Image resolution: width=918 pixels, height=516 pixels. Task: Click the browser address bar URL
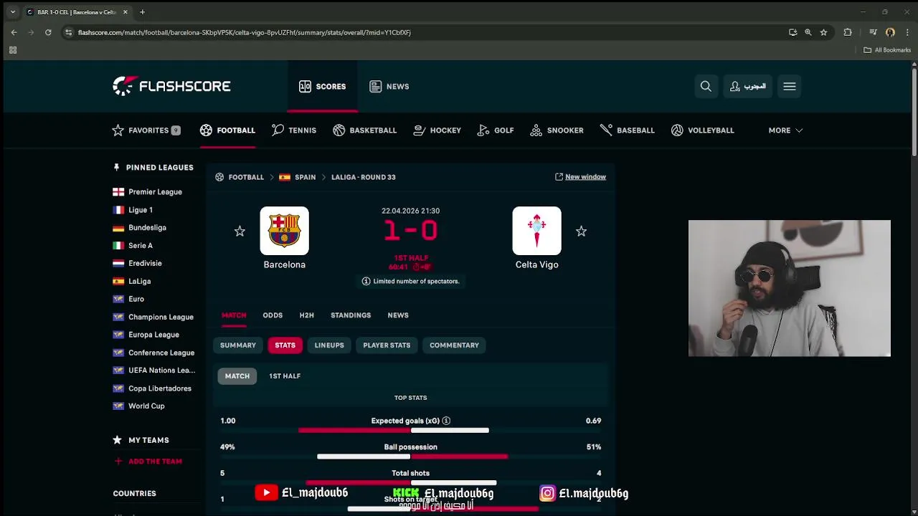point(244,32)
